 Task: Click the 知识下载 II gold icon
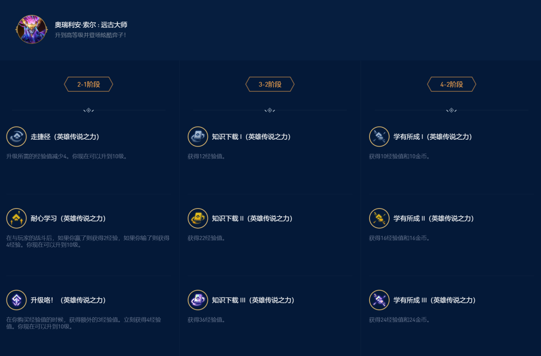tap(198, 218)
